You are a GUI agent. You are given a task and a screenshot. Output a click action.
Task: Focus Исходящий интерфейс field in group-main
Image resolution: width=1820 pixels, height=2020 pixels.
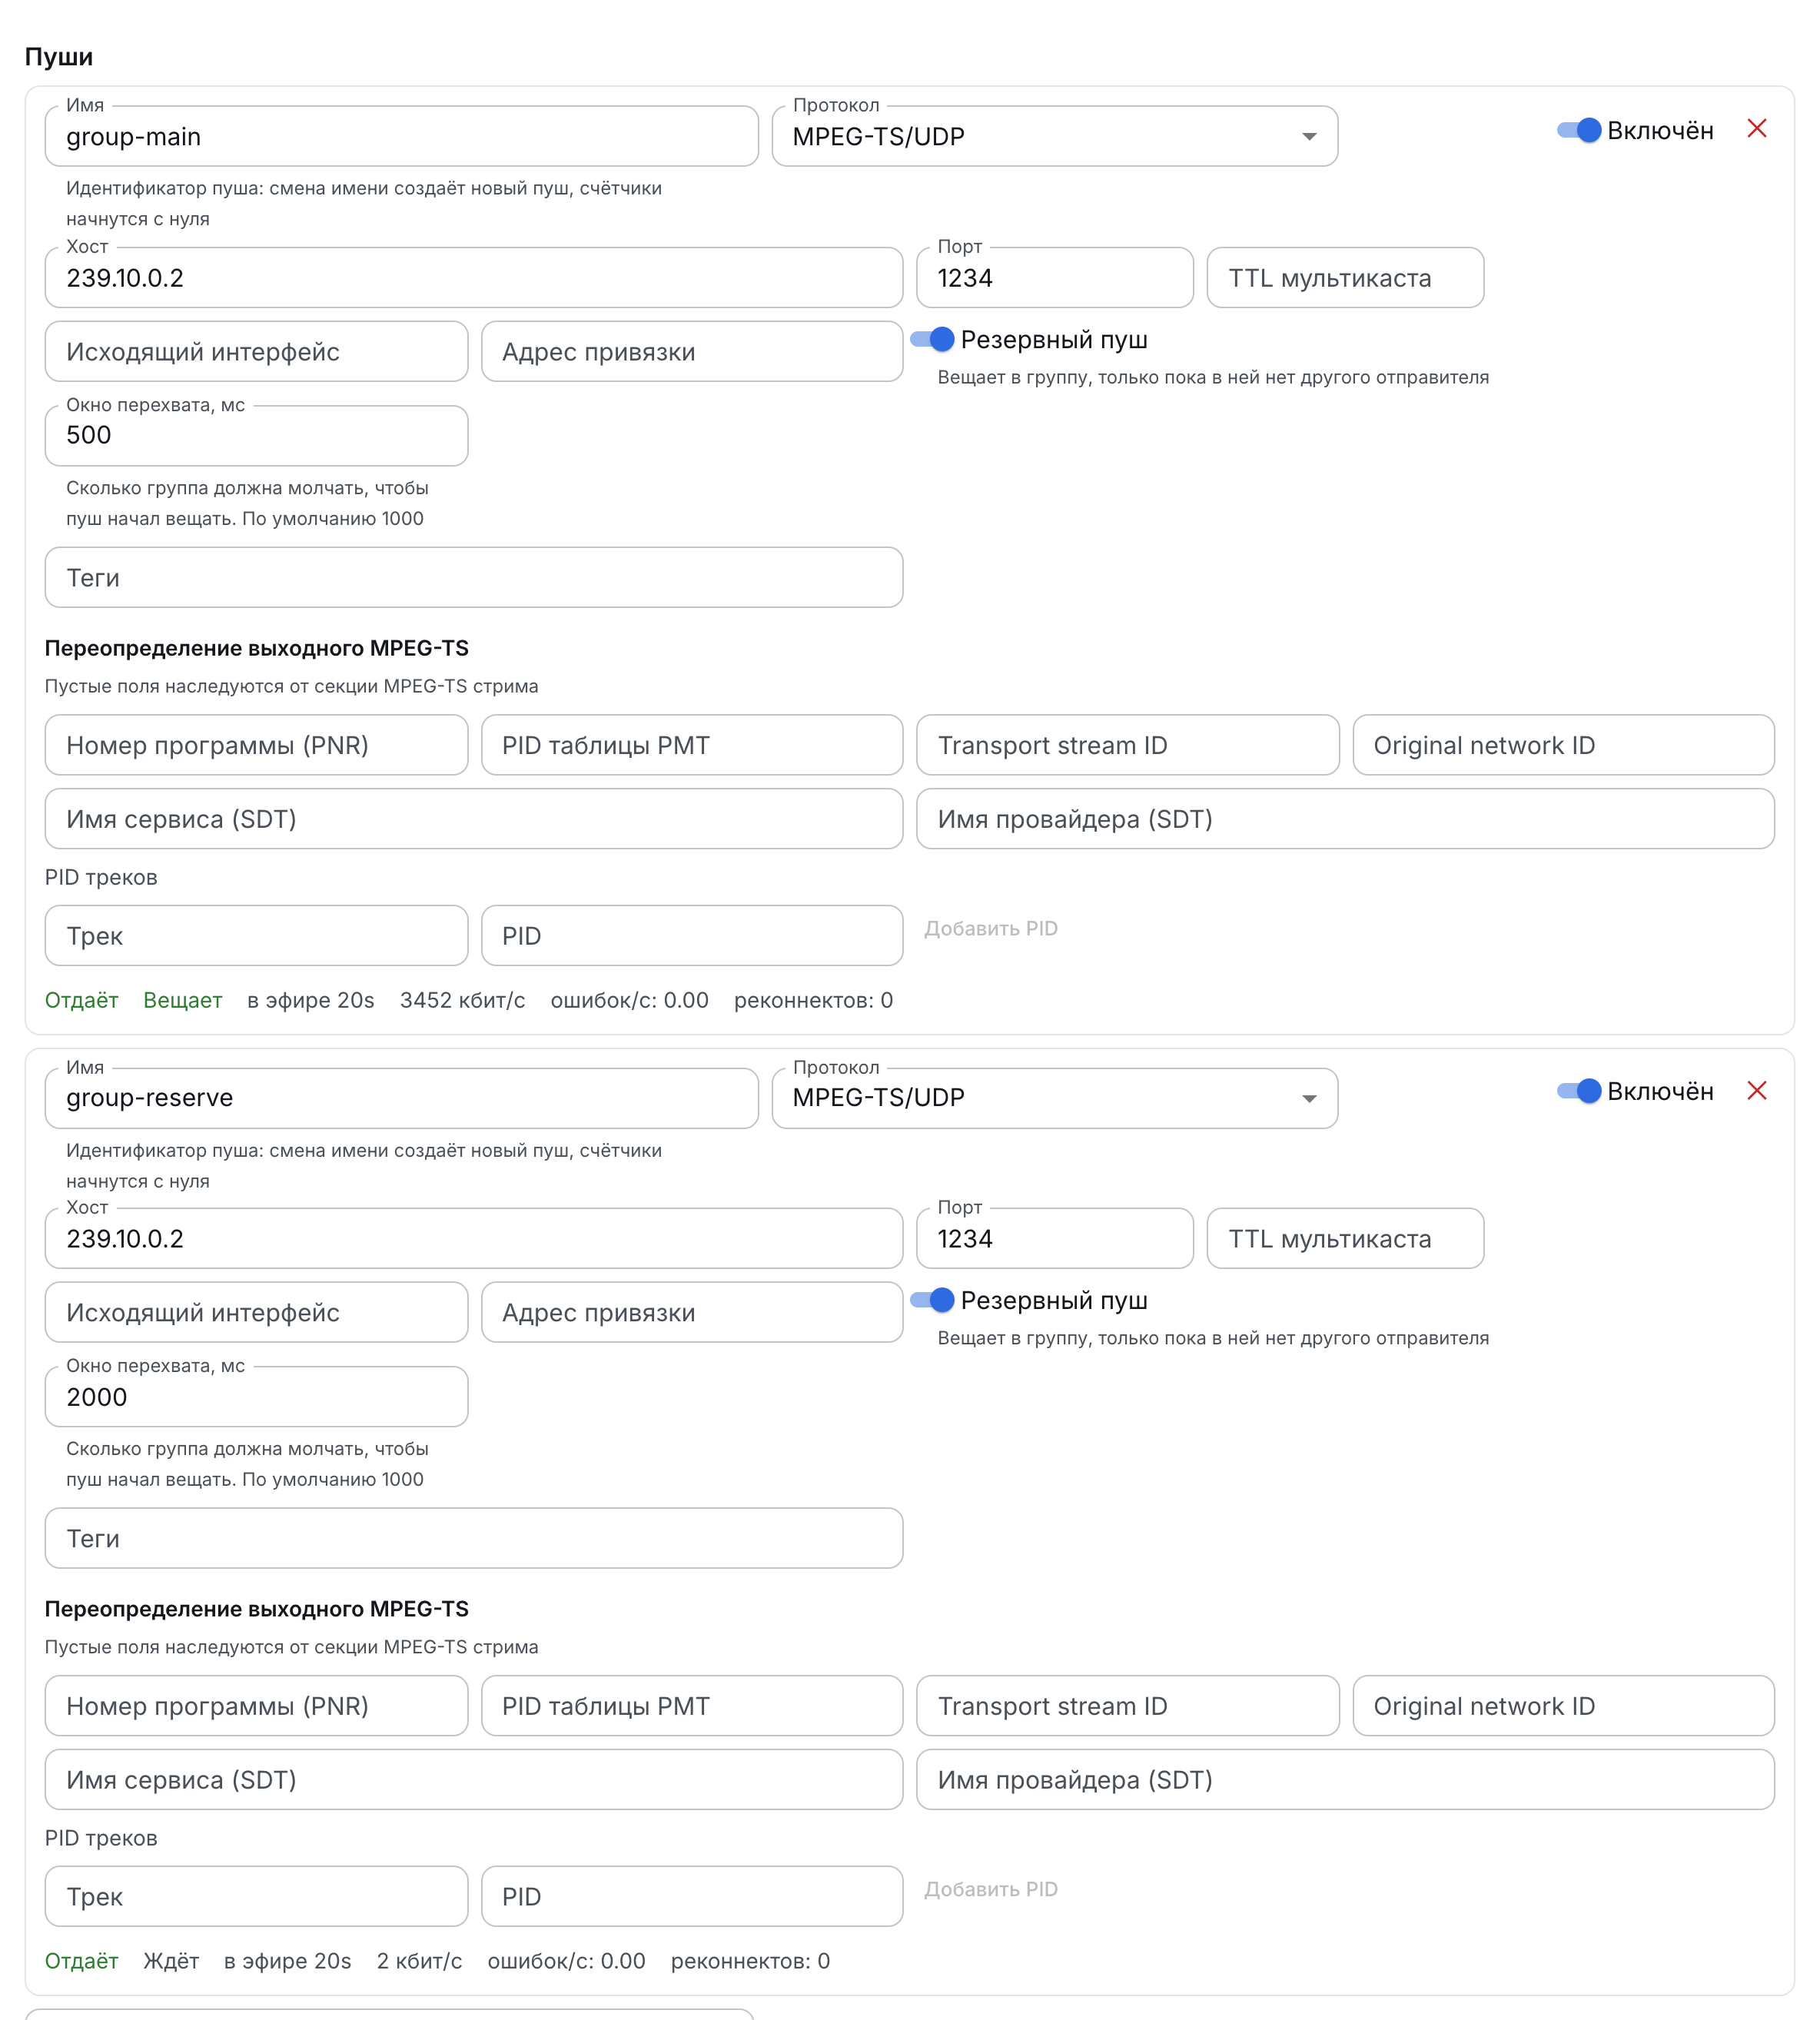[x=256, y=352]
